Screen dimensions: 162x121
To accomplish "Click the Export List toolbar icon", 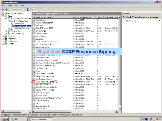I will 24,10.
